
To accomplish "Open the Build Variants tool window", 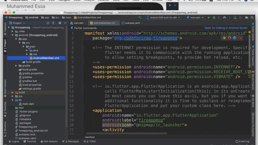I will click(5, 88).
